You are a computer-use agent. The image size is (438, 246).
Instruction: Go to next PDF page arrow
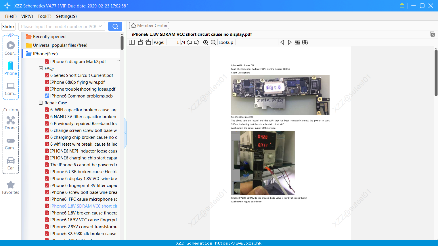pyautogui.click(x=197, y=42)
